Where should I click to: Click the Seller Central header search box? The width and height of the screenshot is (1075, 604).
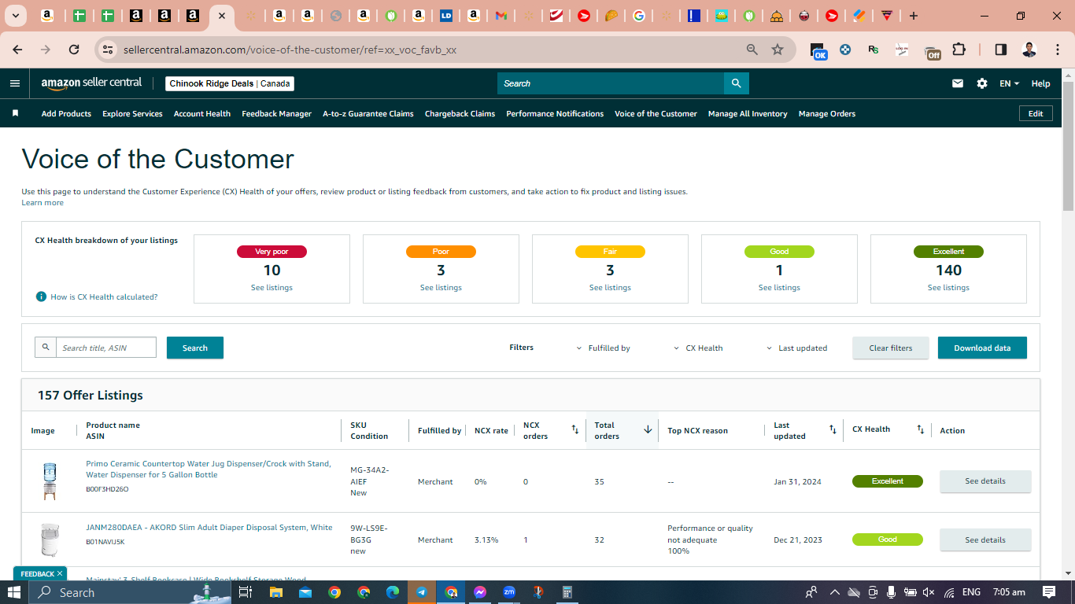(611, 83)
